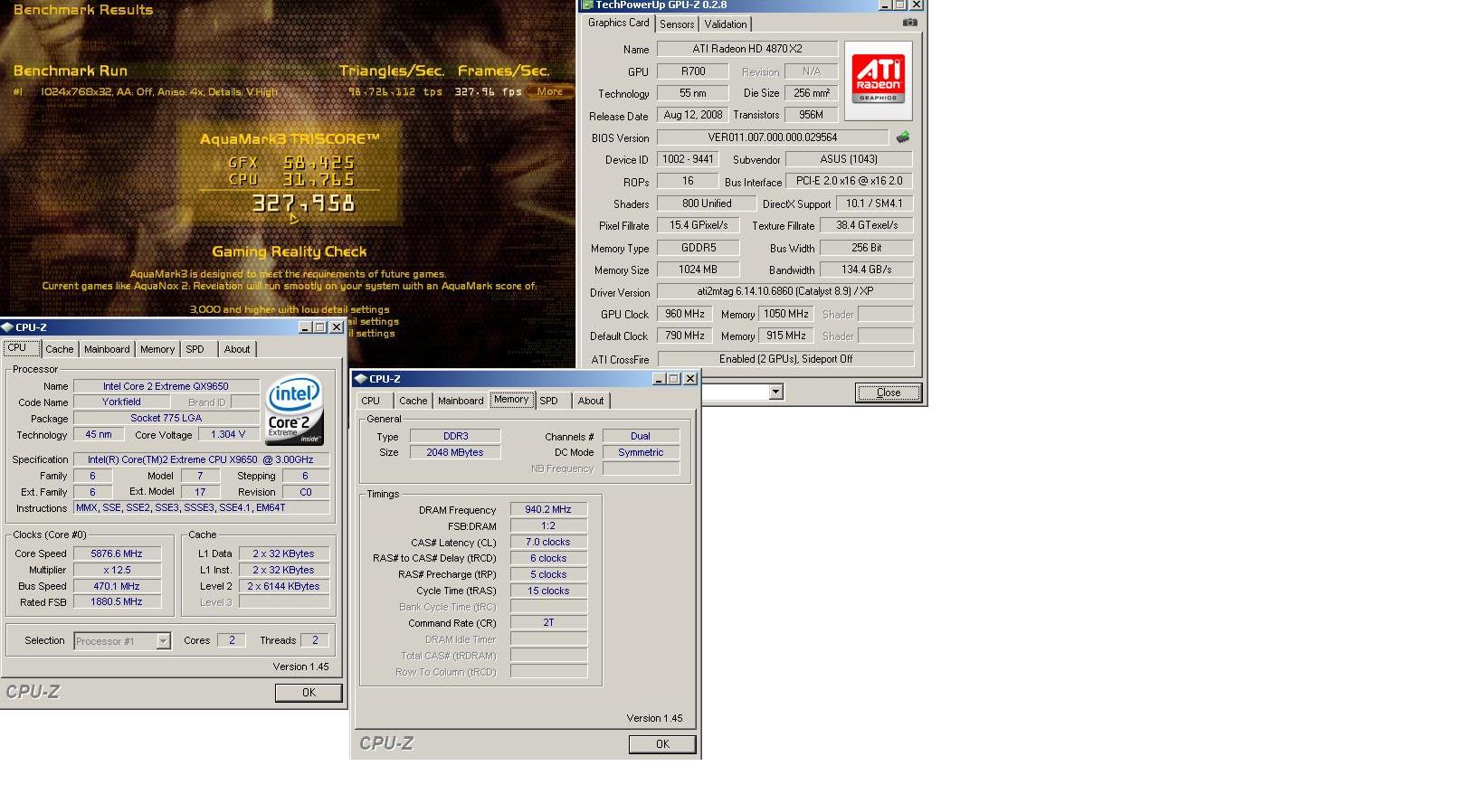
Task: Click the driver version ati2mtag field
Action: tap(784, 291)
